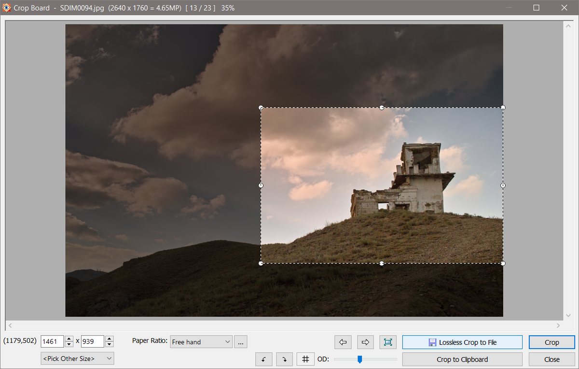Decrease crop height with down stepper

pyautogui.click(x=110, y=344)
